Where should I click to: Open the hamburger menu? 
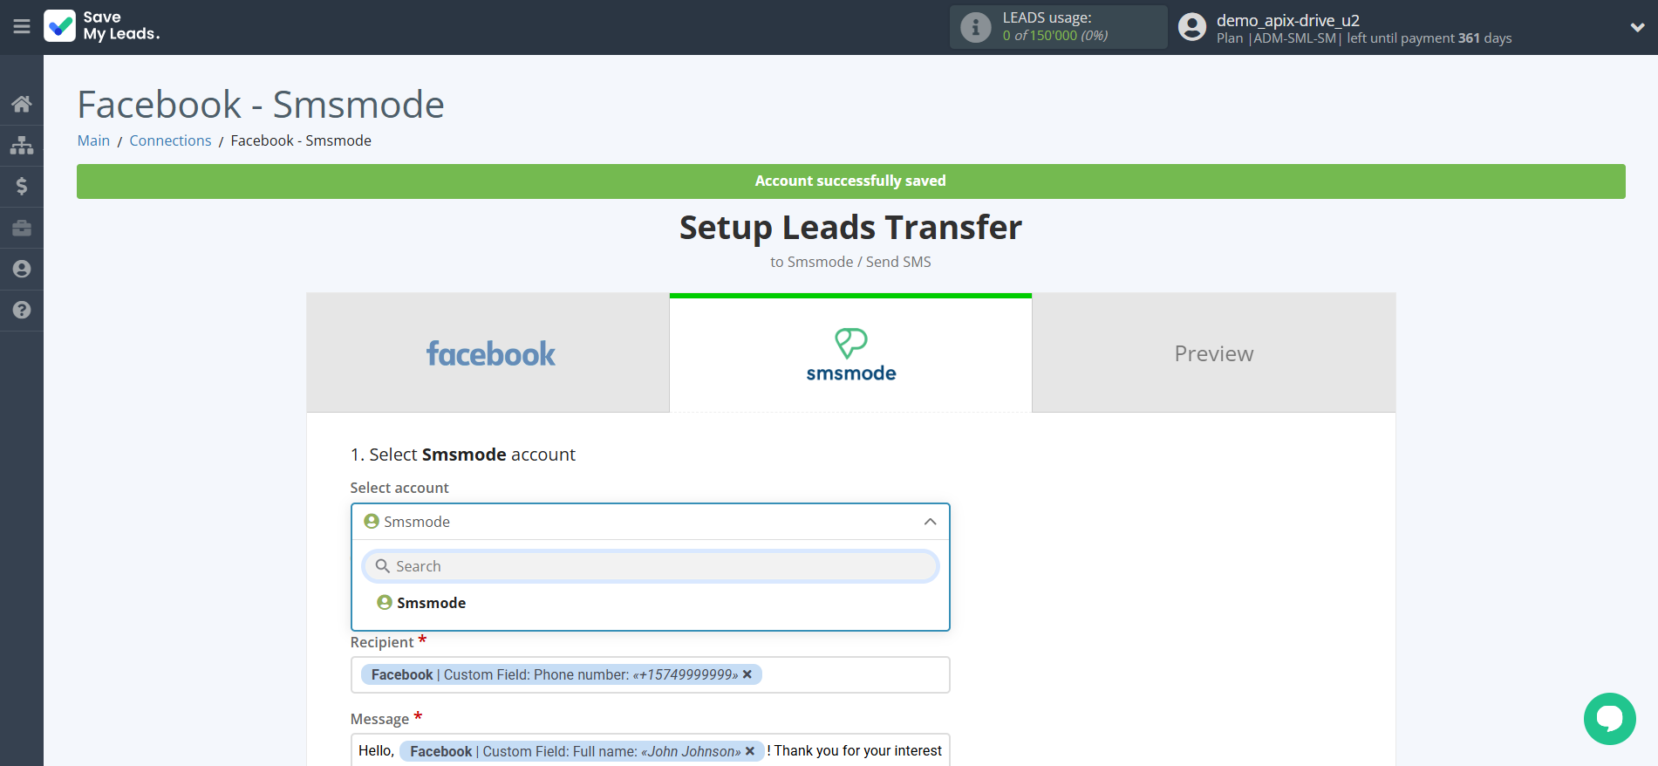[22, 27]
